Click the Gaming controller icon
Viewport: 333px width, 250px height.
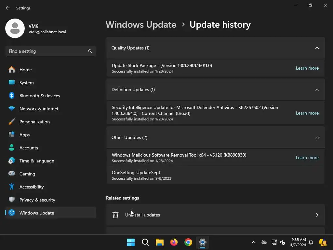(12, 174)
